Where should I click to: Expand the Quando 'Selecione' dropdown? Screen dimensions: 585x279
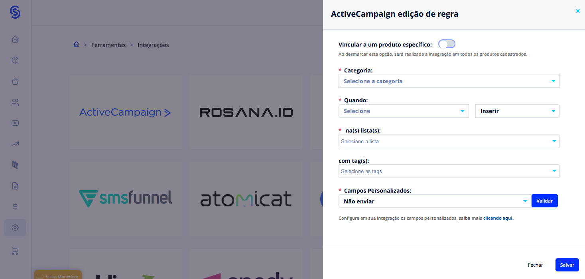tap(403, 111)
